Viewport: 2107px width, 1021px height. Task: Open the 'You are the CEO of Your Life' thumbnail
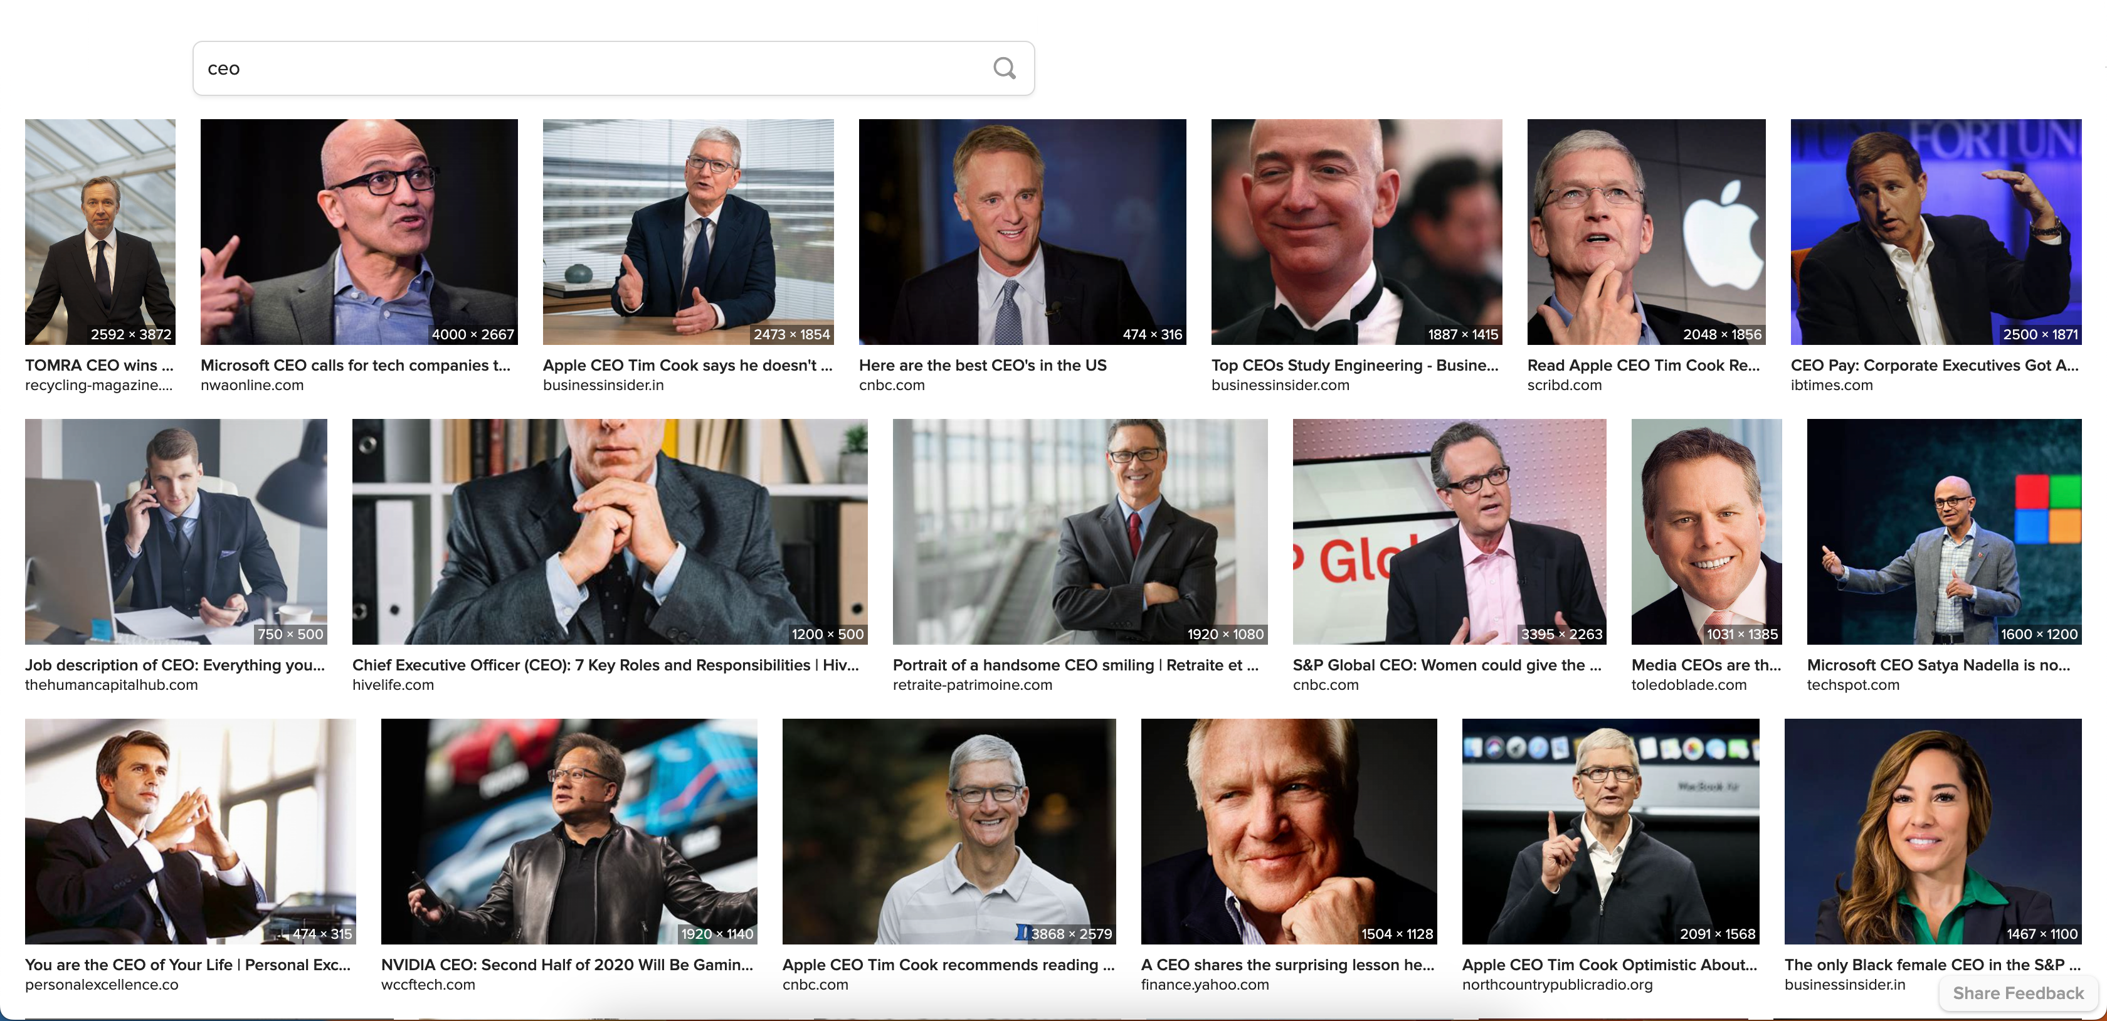190,831
